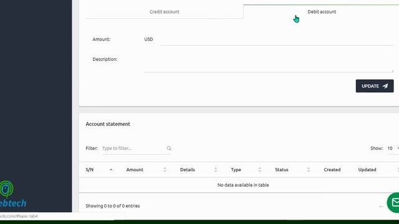Viewport: 399px width, 224px height.
Task: Click the Filter: label
Action: (x=92, y=148)
